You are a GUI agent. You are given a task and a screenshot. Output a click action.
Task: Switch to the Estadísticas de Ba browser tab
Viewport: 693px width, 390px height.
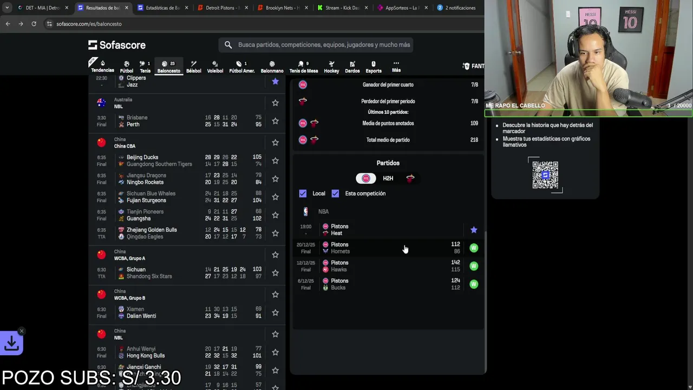pos(162,8)
